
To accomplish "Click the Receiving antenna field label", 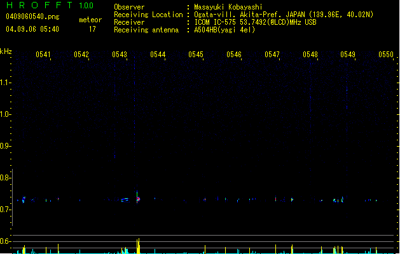I will click(x=146, y=30).
